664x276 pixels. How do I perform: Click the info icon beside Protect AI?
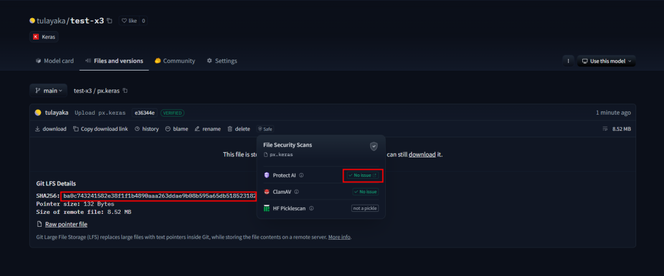(x=302, y=175)
